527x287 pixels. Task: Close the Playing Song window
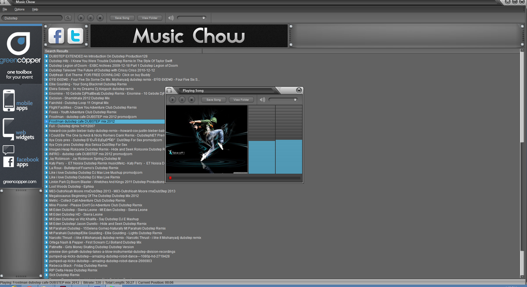(299, 90)
